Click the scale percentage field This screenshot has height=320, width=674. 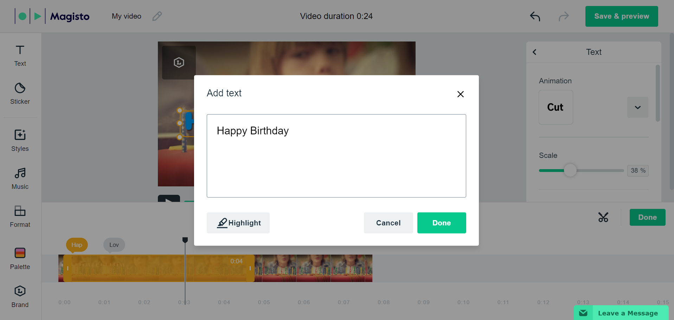(x=638, y=171)
